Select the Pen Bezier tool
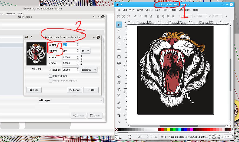The width and height of the screenshot is (239, 142). point(119,96)
